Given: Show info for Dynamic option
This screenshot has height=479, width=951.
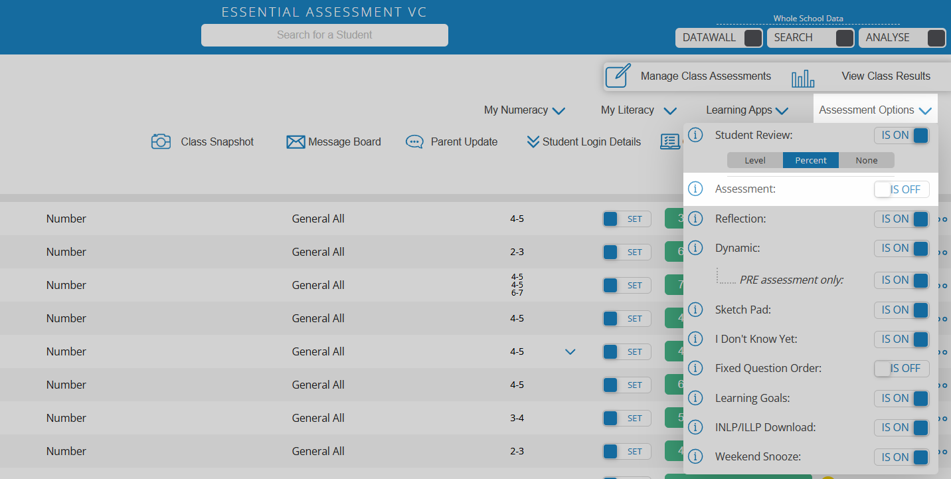Looking at the screenshot, I should tap(695, 248).
